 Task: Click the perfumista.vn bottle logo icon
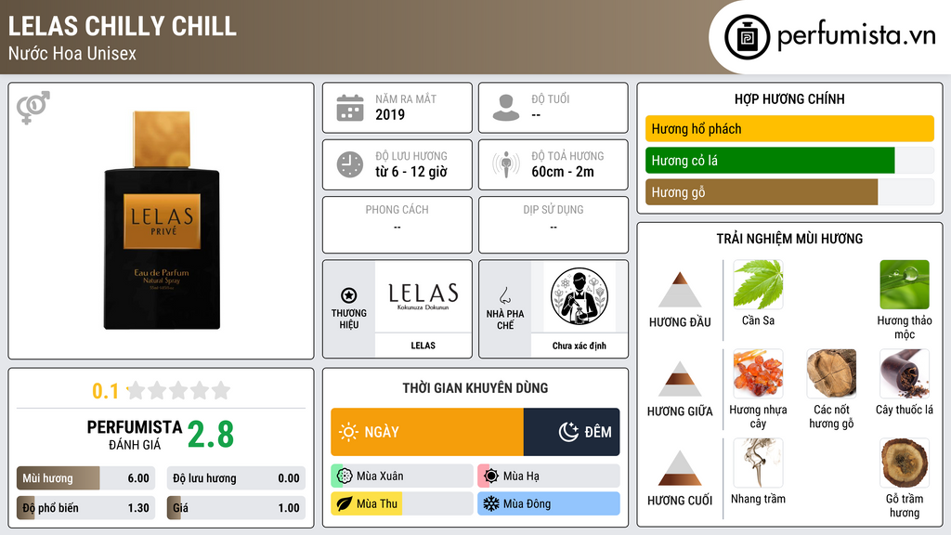747,37
